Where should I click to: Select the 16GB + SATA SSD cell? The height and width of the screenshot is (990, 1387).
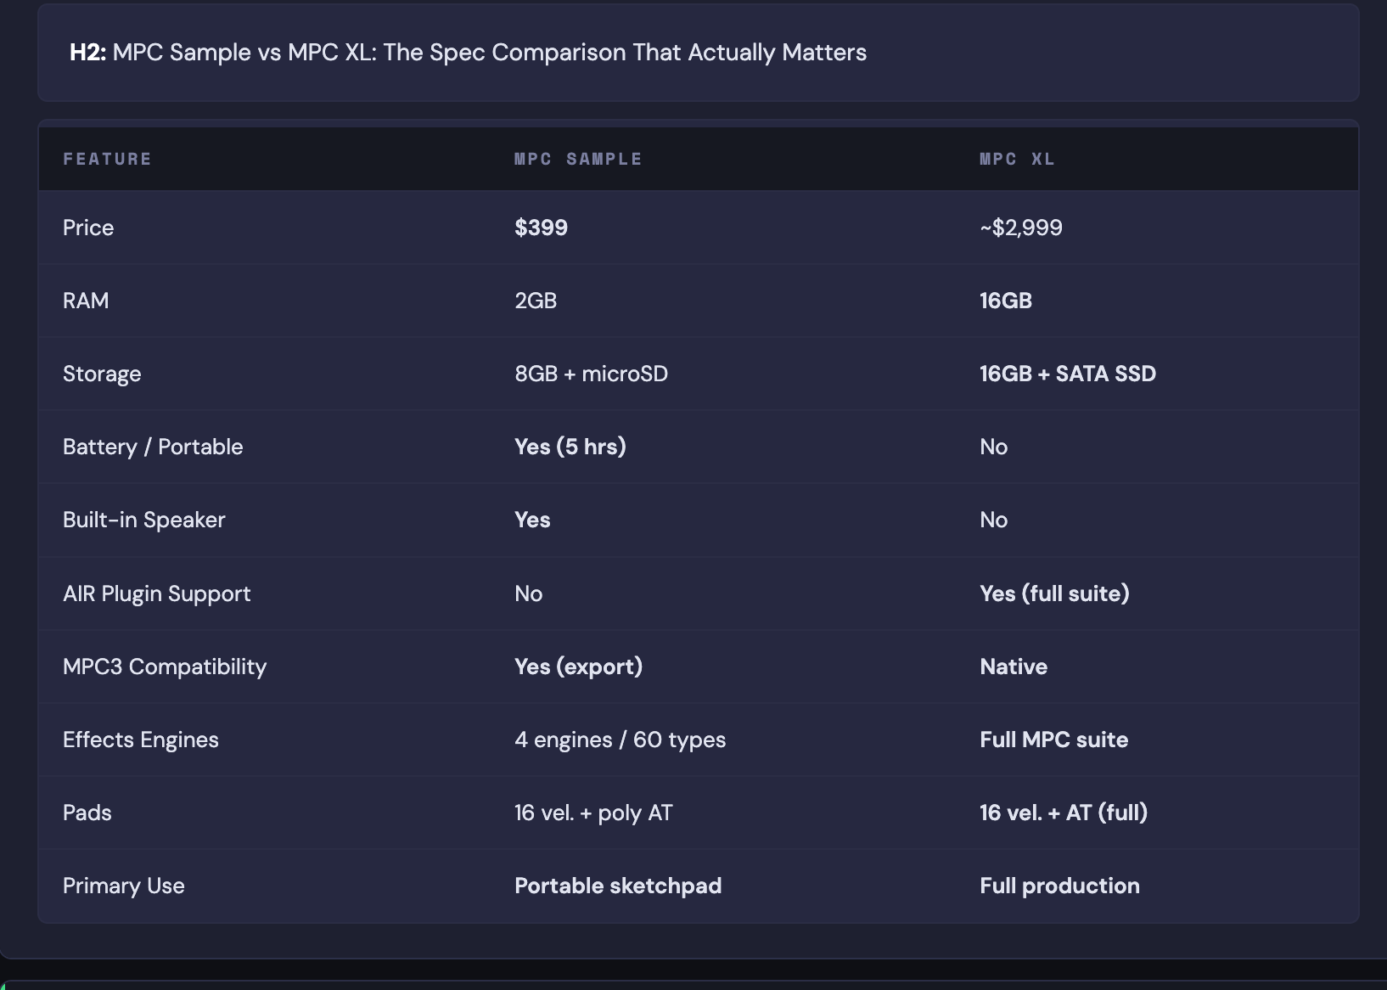pyautogui.click(x=1067, y=374)
